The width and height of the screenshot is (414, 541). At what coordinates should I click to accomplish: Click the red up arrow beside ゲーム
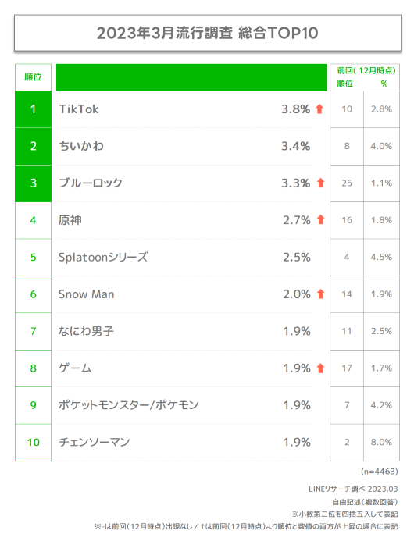click(x=321, y=368)
